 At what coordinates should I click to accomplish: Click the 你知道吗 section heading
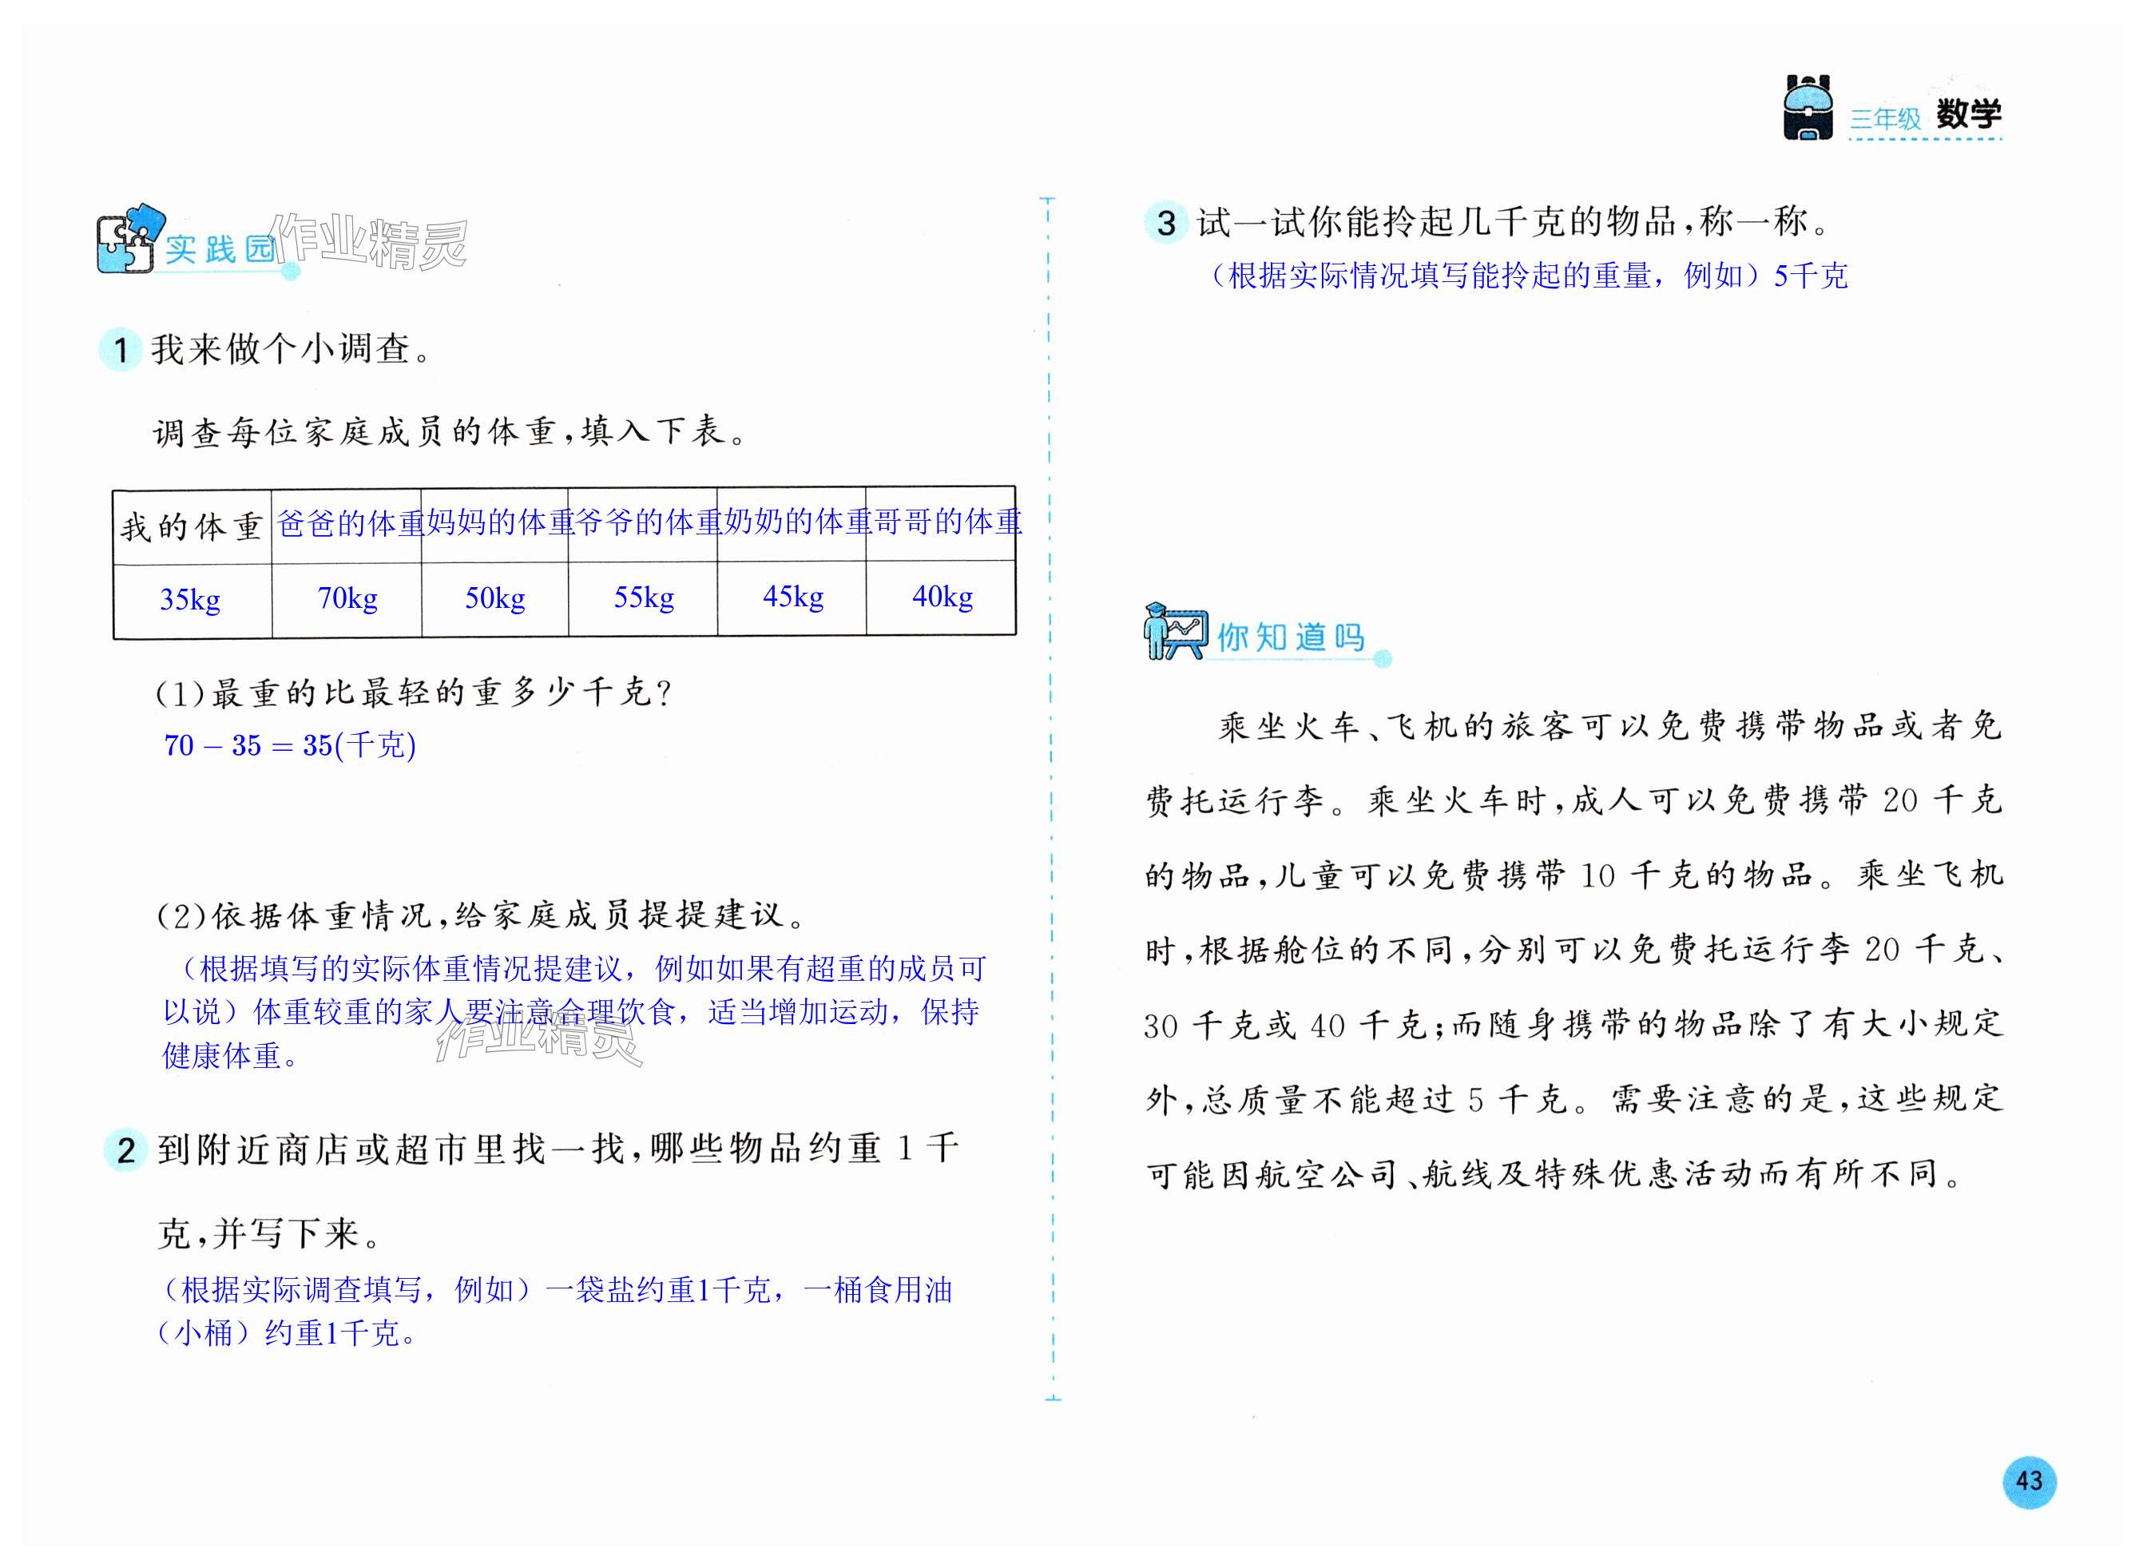coord(1289,637)
